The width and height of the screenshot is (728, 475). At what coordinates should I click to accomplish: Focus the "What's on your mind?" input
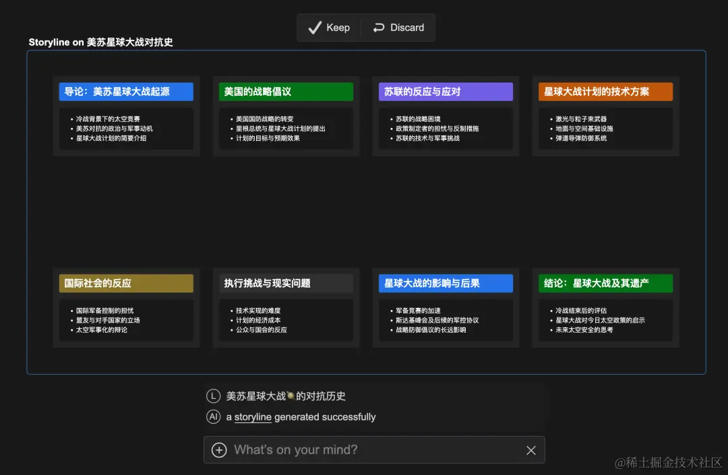(373, 449)
